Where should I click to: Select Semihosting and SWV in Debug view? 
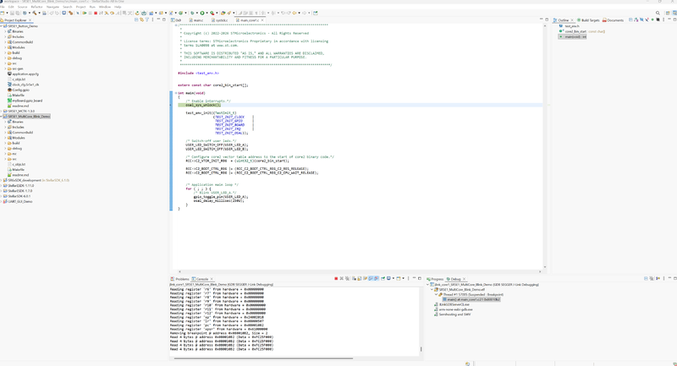point(454,314)
